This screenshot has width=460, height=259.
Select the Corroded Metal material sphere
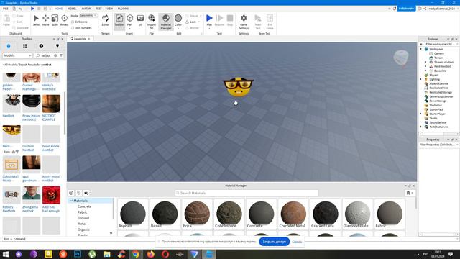[x=293, y=214]
